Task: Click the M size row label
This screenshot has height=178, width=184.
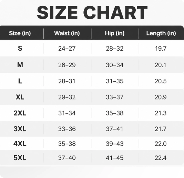Action: click(x=20, y=65)
